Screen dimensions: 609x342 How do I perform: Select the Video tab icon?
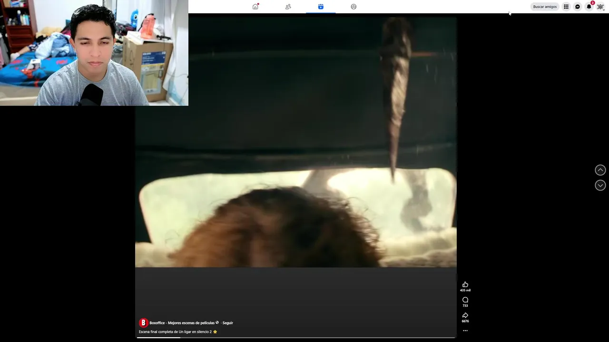[x=321, y=7]
